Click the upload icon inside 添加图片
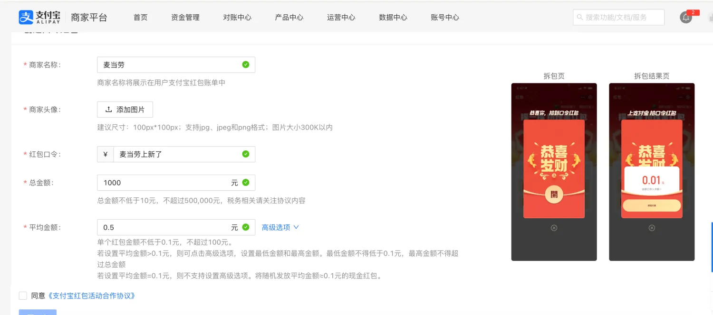The height and width of the screenshot is (315, 713). [x=109, y=109]
